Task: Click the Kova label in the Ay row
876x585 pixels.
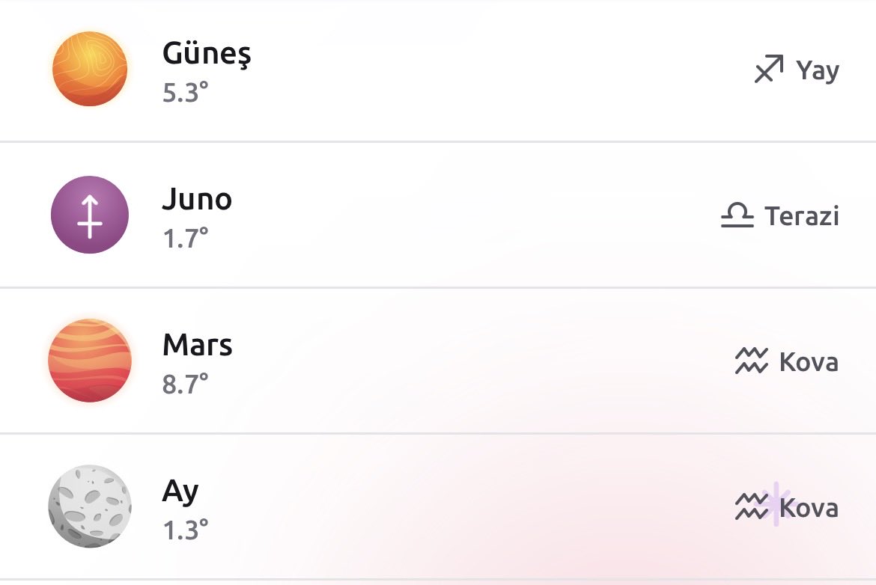Action: (x=809, y=507)
